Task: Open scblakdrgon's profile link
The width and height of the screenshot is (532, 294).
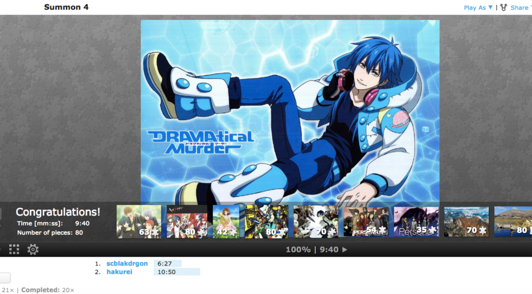Action: pos(127,263)
